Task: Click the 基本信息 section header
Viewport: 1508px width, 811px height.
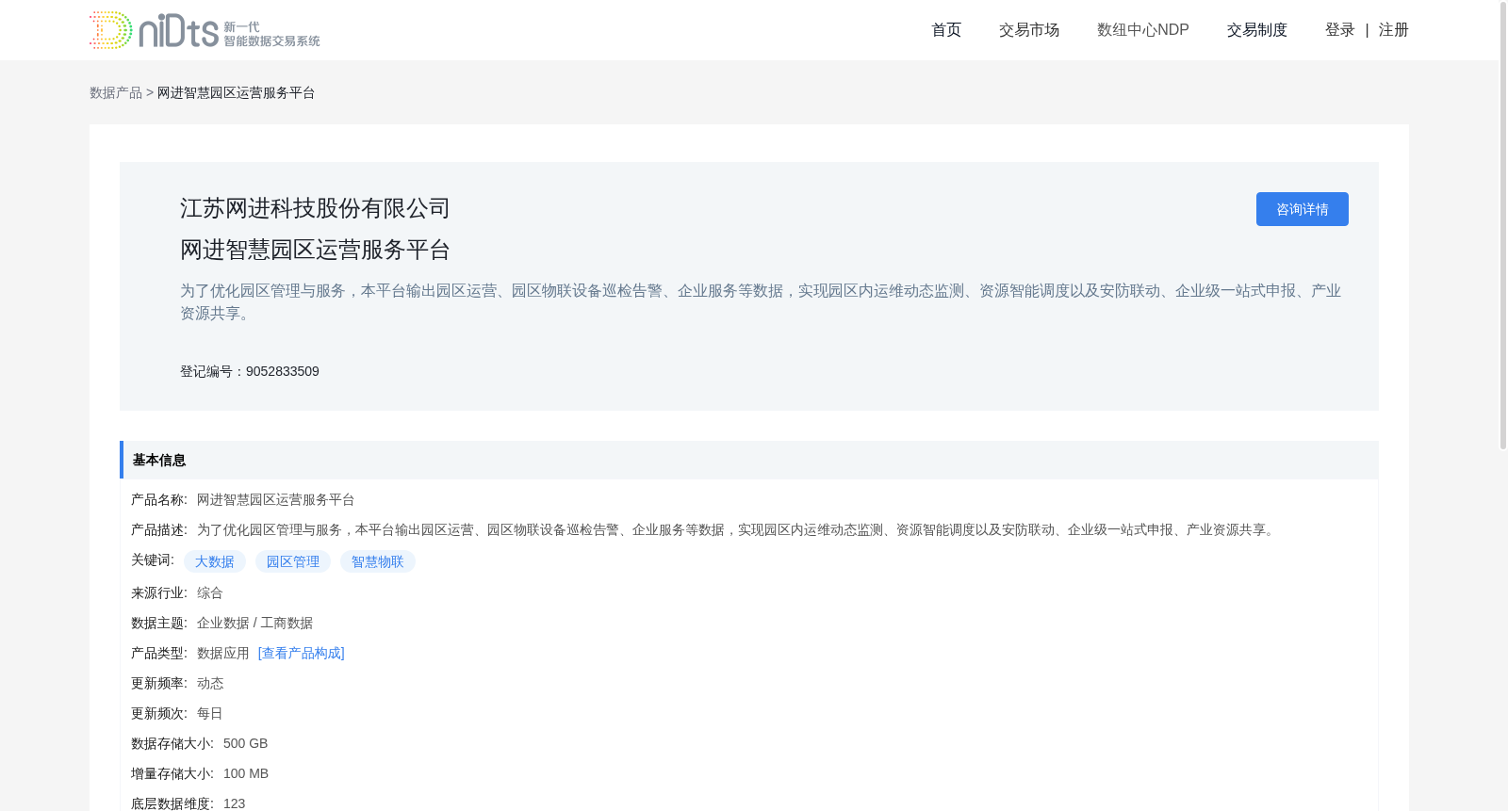Action: pyautogui.click(x=749, y=460)
